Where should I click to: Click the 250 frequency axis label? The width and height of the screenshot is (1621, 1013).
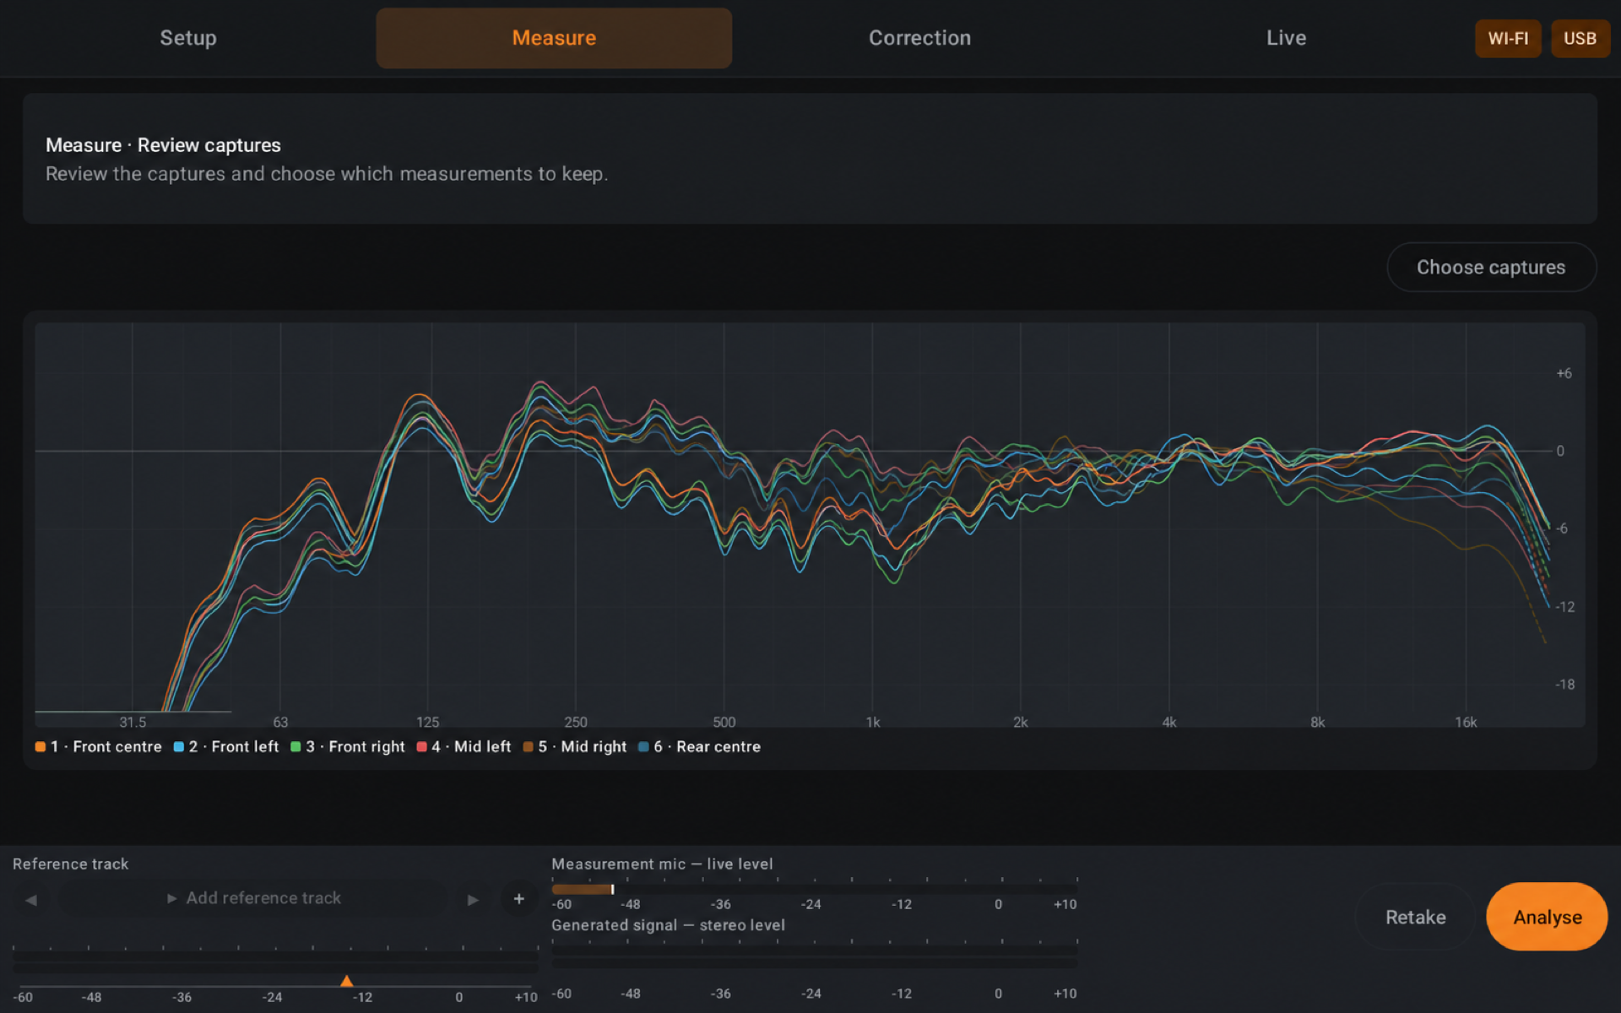tap(576, 723)
